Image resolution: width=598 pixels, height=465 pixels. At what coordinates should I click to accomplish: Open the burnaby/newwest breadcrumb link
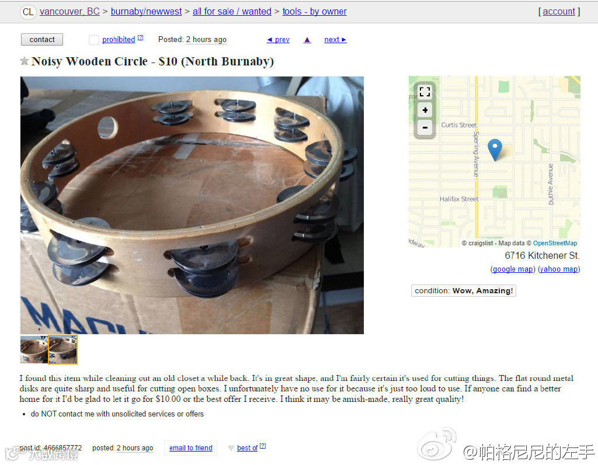click(x=146, y=12)
